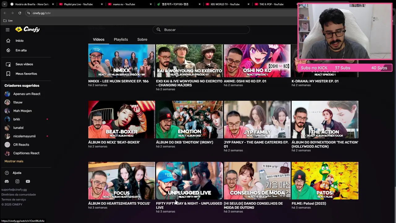Open the Live bookmarks folder
The width and height of the screenshot is (396, 223).
(8, 21)
